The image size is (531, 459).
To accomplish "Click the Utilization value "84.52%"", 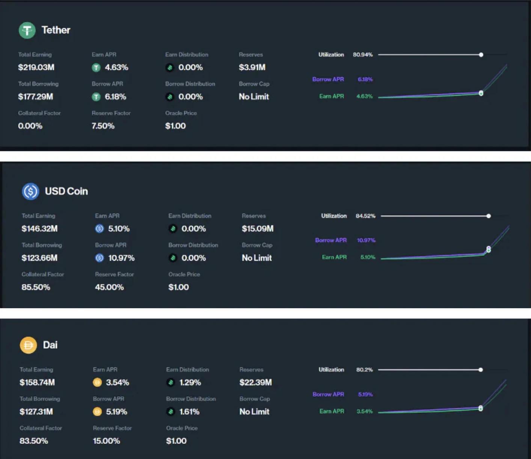I will [x=366, y=216].
